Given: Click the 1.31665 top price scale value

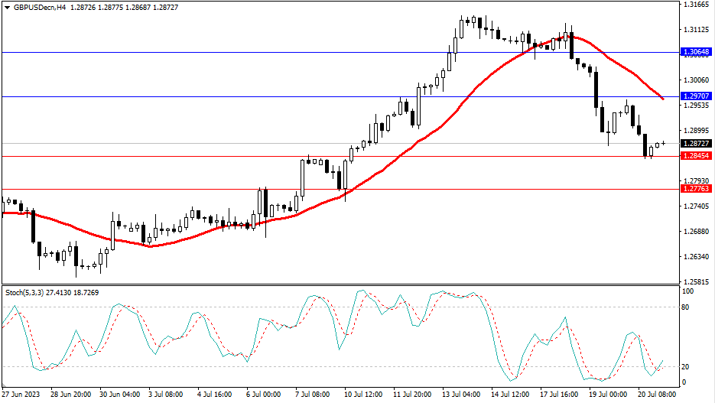Looking at the screenshot, I should coord(696,5).
